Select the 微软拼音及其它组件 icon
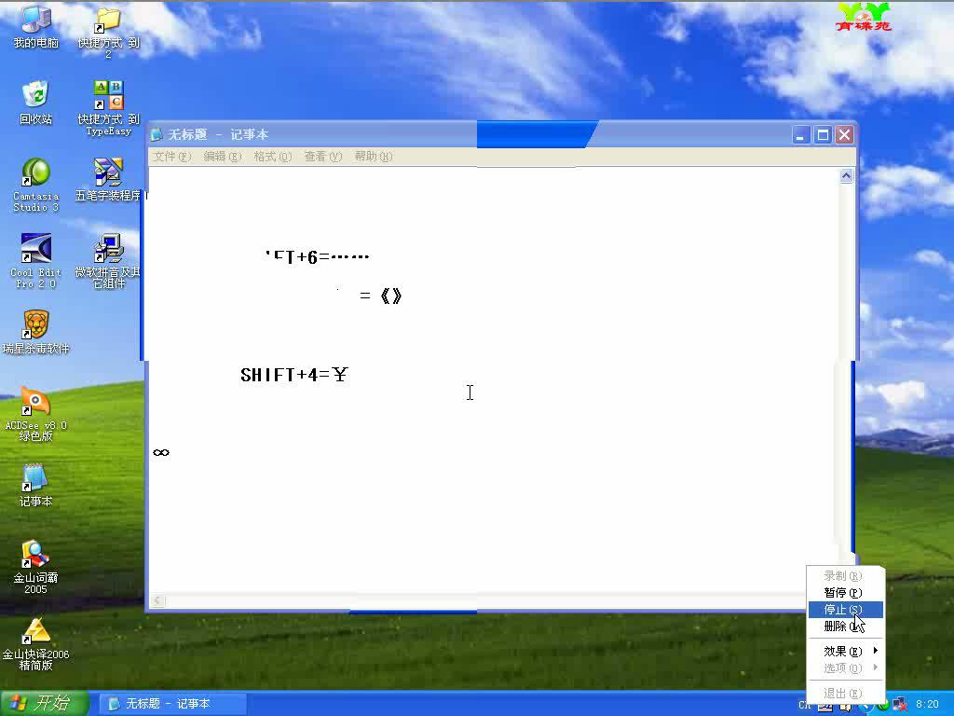This screenshot has height=716, width=954. (108, 261)
